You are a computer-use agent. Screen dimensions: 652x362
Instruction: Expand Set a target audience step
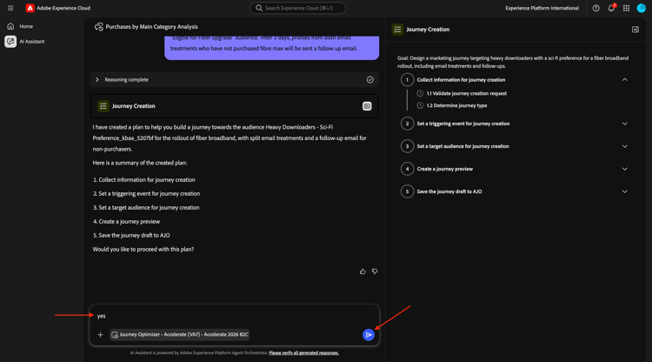point(624,146)
